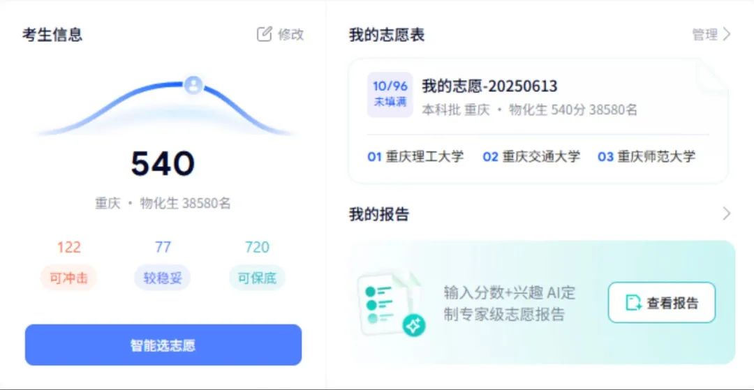Select the 可冲击 tag

click(68, 278)
